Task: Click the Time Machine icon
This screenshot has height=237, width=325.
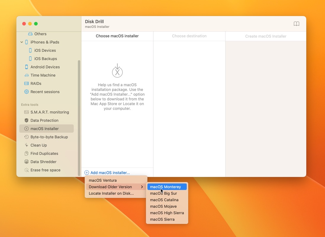Action: pyautogui.click(x=26, y=75)
